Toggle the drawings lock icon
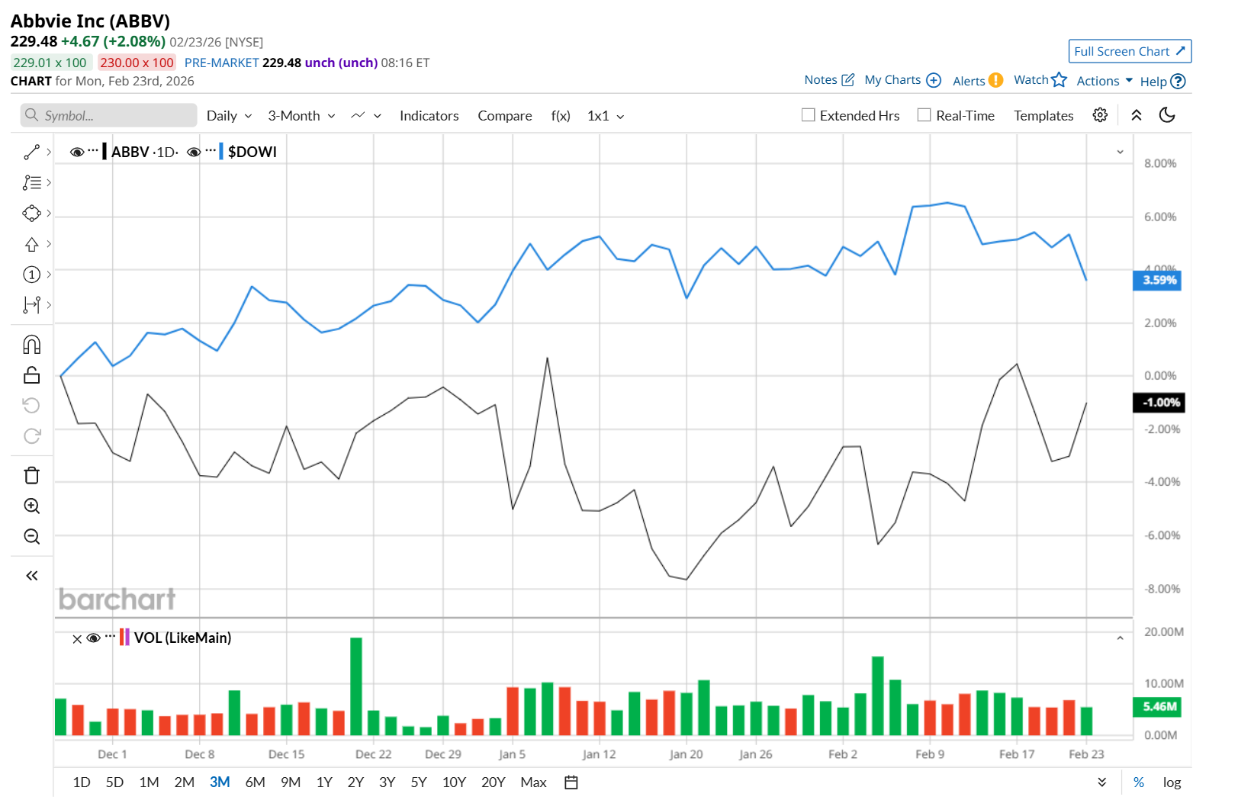The image size is (1238, 800). 31,374
